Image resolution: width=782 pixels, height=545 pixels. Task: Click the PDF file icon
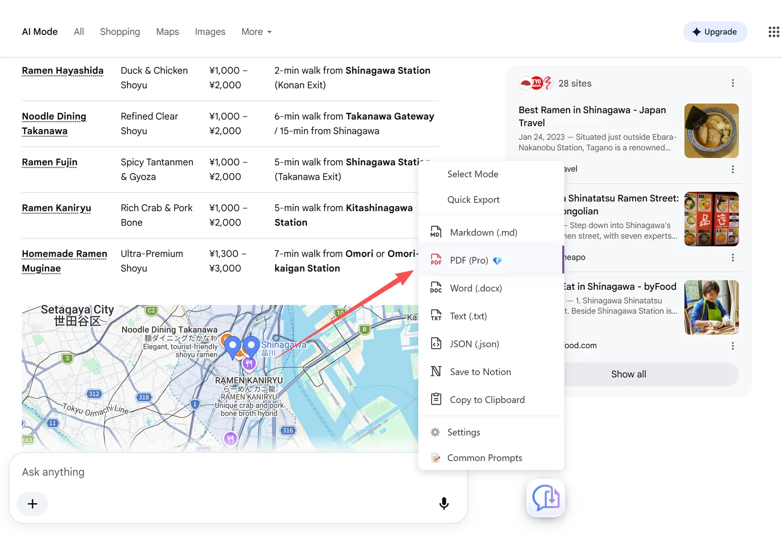pos(436,260)
